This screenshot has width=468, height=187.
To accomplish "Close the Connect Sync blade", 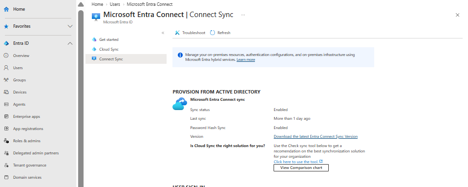I will (x=457, y=15).
